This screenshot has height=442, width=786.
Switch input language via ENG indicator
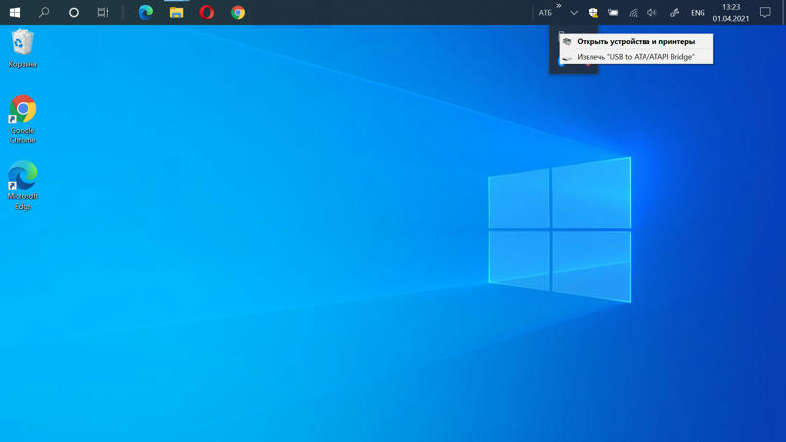(698, 13)
